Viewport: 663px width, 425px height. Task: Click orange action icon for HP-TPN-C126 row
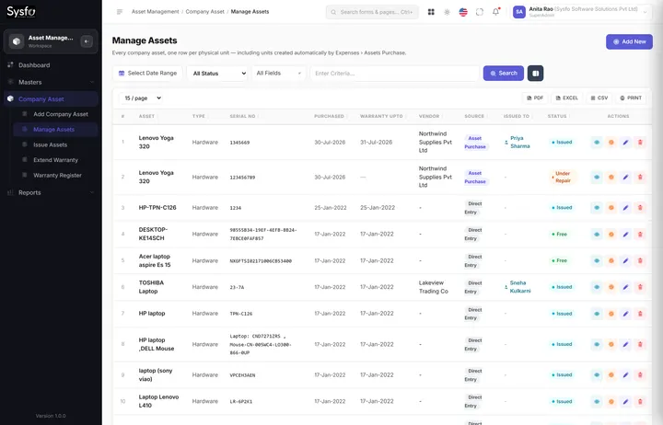(x=611, y=208)
